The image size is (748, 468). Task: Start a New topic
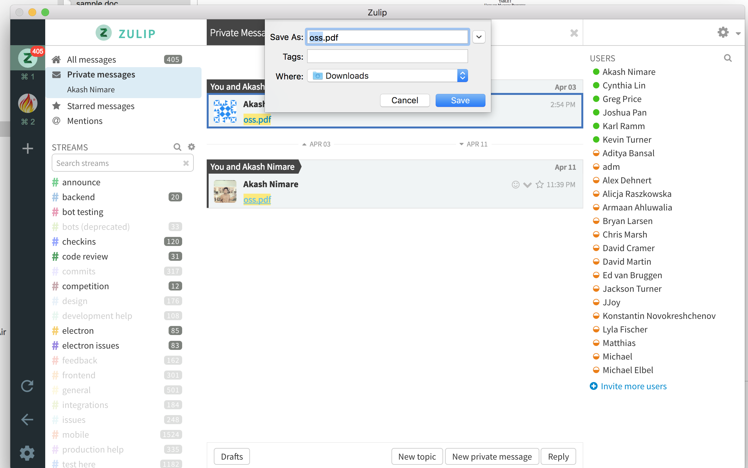(417, 457)
